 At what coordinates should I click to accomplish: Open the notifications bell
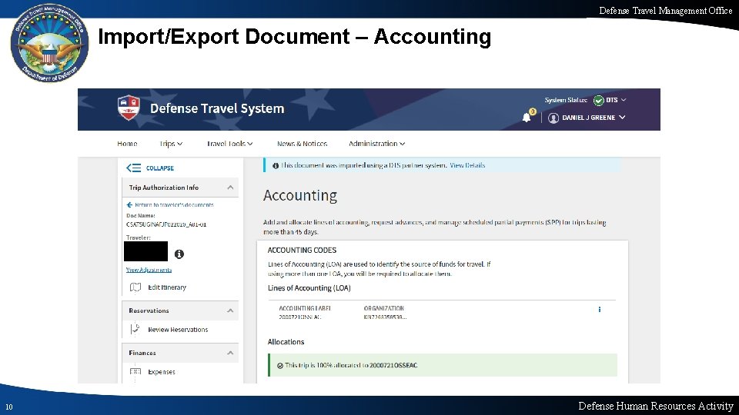tap(527, 118)
